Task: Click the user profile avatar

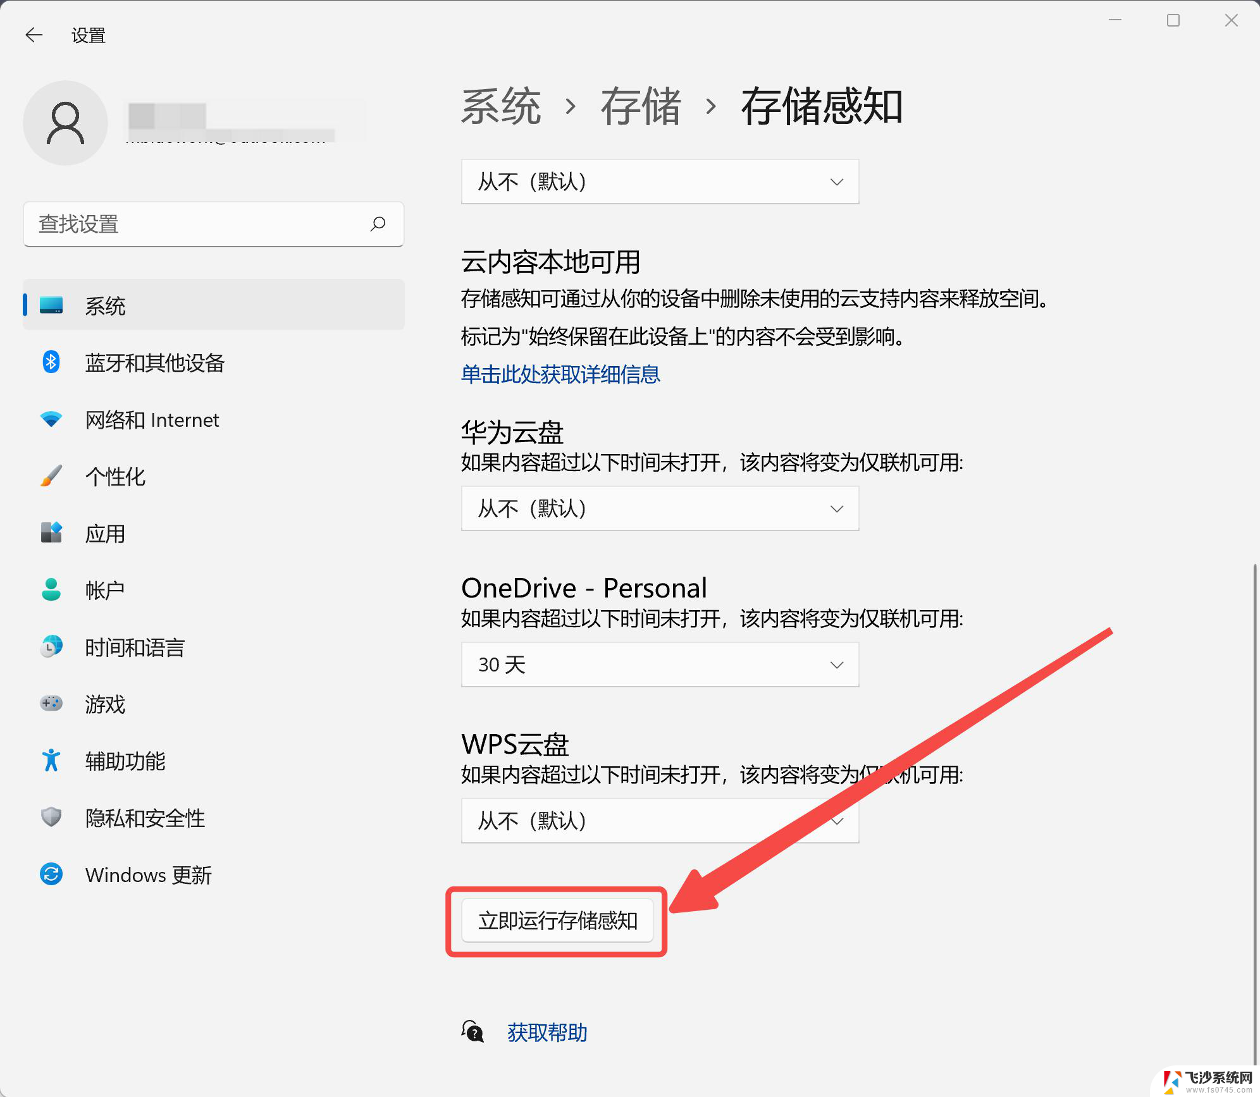Action: click(x=65, y=123)
